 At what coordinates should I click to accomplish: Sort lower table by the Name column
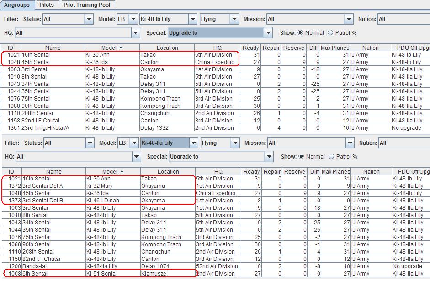(x=54, y=171)
